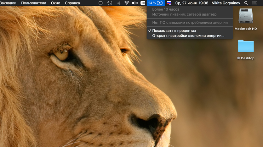Click the AirPlay display icon in menu bar
The height and width of the screenshot is (147, 263).
(100, 3)
